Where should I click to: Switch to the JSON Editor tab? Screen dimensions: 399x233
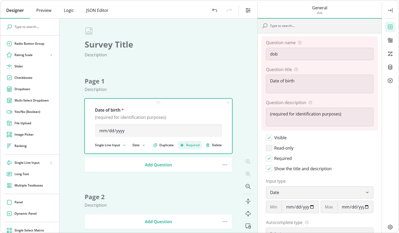97,10
